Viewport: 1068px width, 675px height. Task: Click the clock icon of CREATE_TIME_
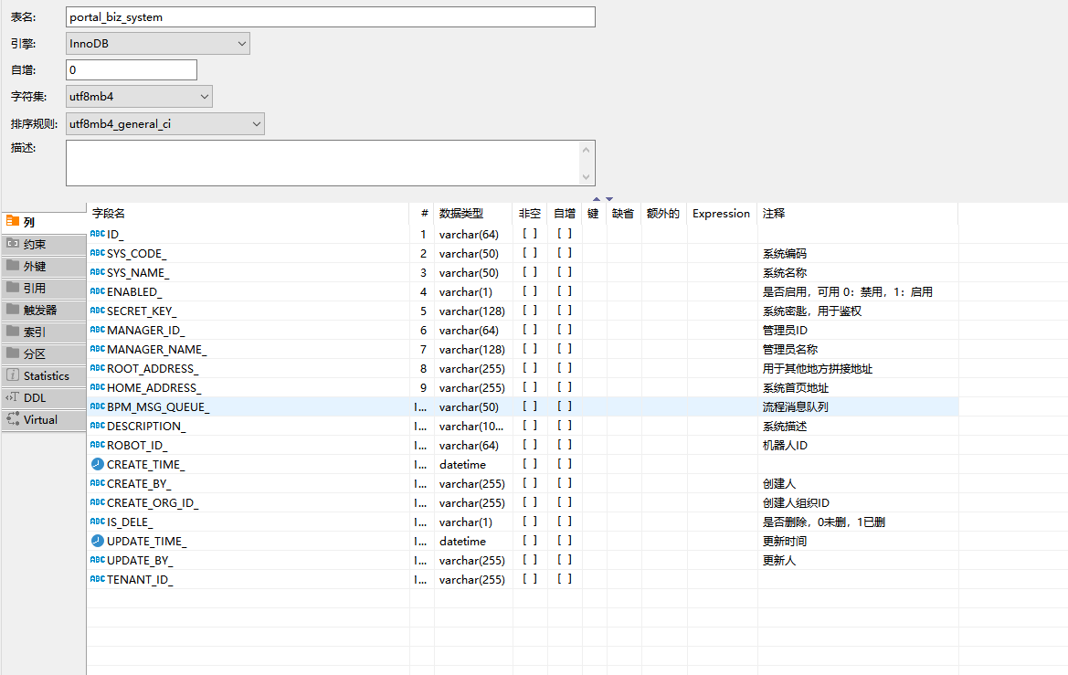tap(98, 464)
